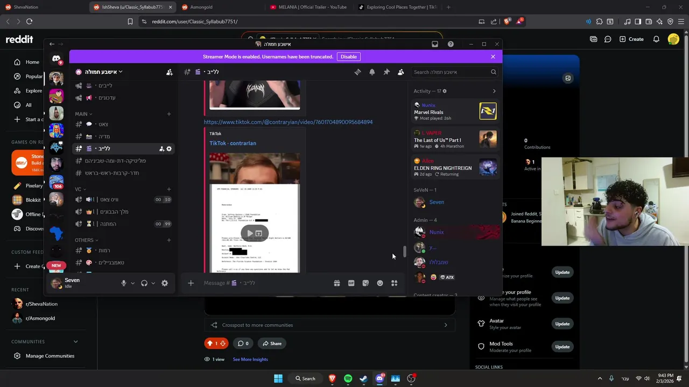Open the Threads icon in channel header
689x387 pixels.
(x=357, y=72)
